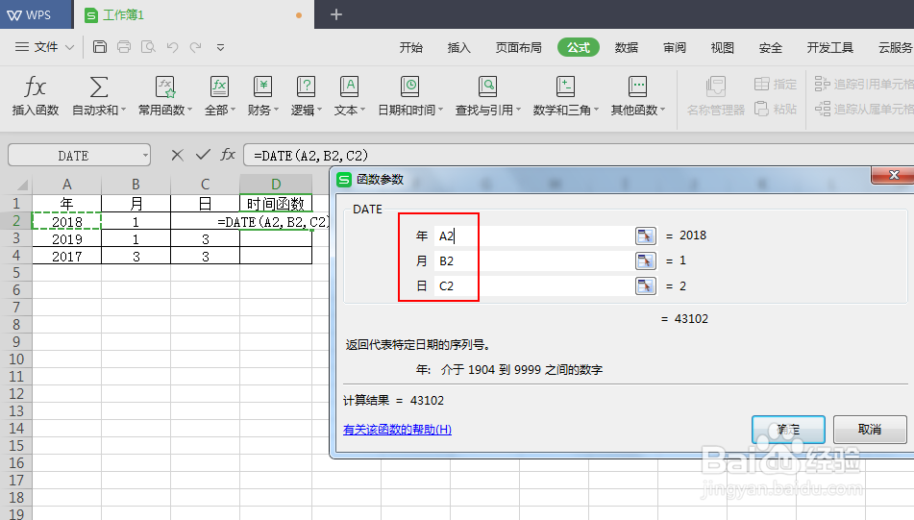The height and width of the screenshot is (520, 914).
Task: Click the Save icon in quick toolbar
Action: pos(100,47)
